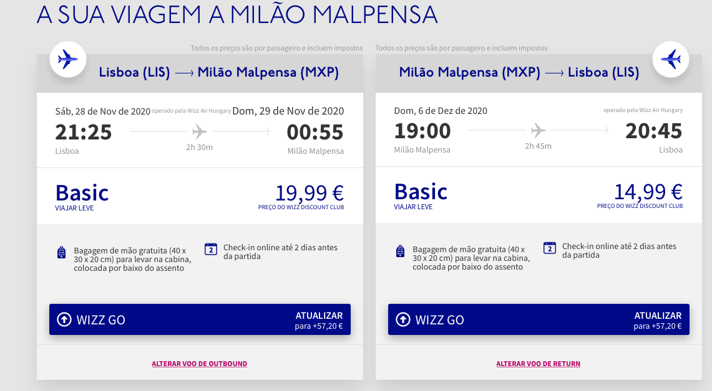Open Alterar voo de return link
This screenshot has width=712, height=391.
coord(538,364)
